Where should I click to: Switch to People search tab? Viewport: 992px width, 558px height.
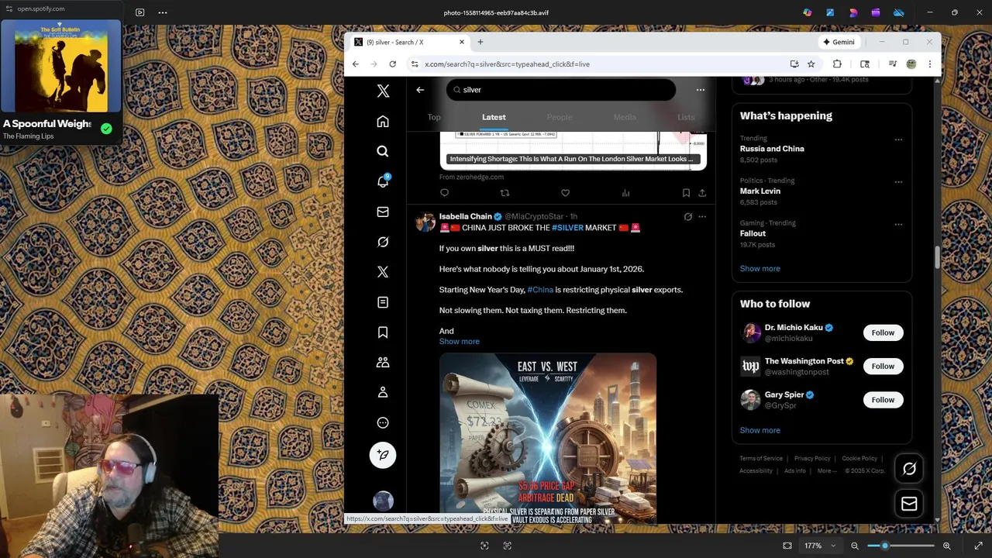[x=560, y=118]
